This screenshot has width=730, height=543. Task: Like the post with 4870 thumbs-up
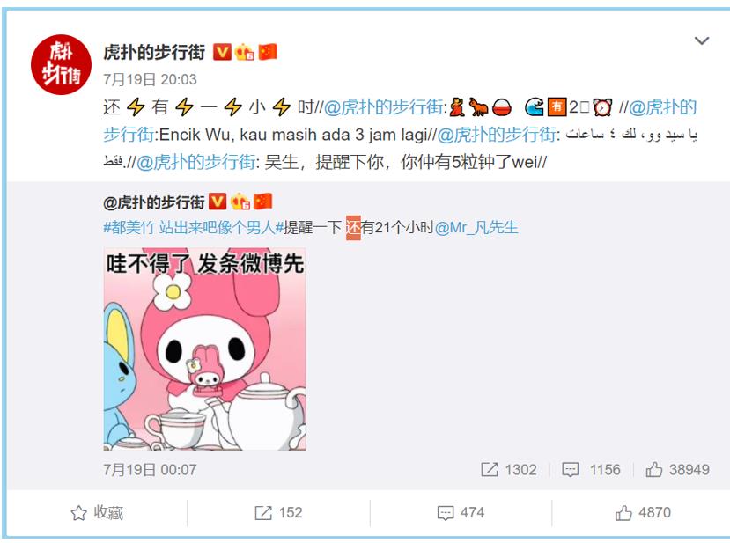[643, 513]
